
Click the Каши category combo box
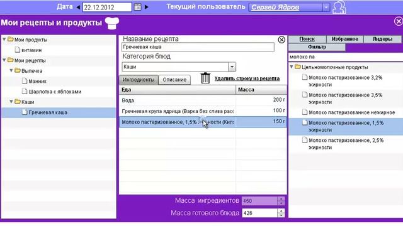click(x=179, y=67)
